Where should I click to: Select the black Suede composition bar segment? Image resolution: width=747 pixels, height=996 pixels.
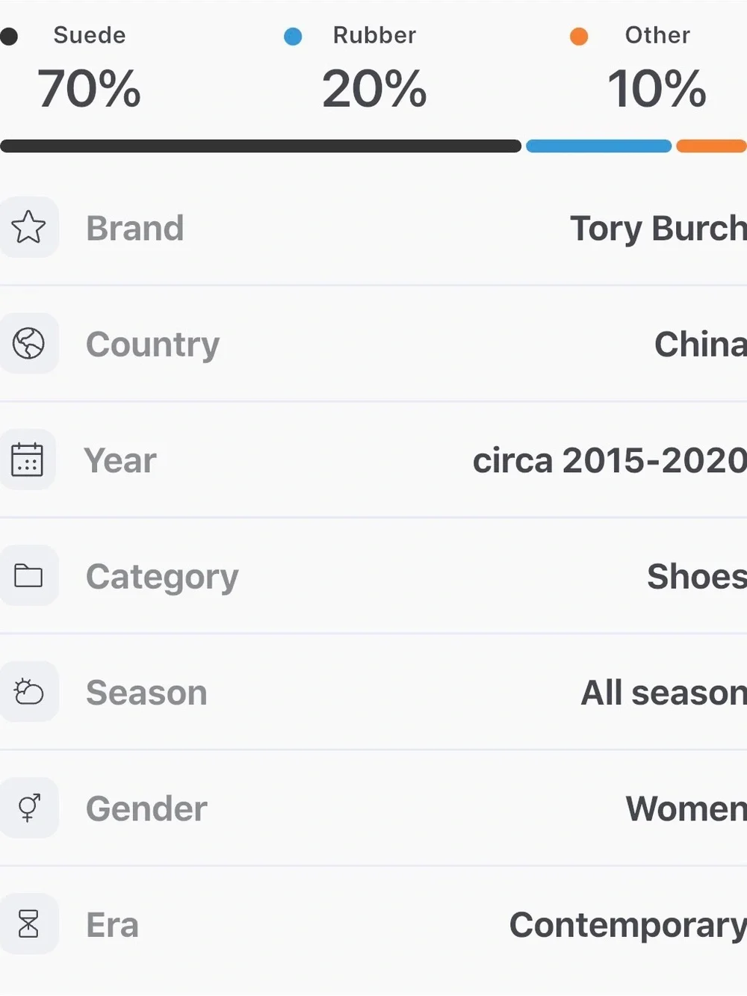click(x=261, y=146)
